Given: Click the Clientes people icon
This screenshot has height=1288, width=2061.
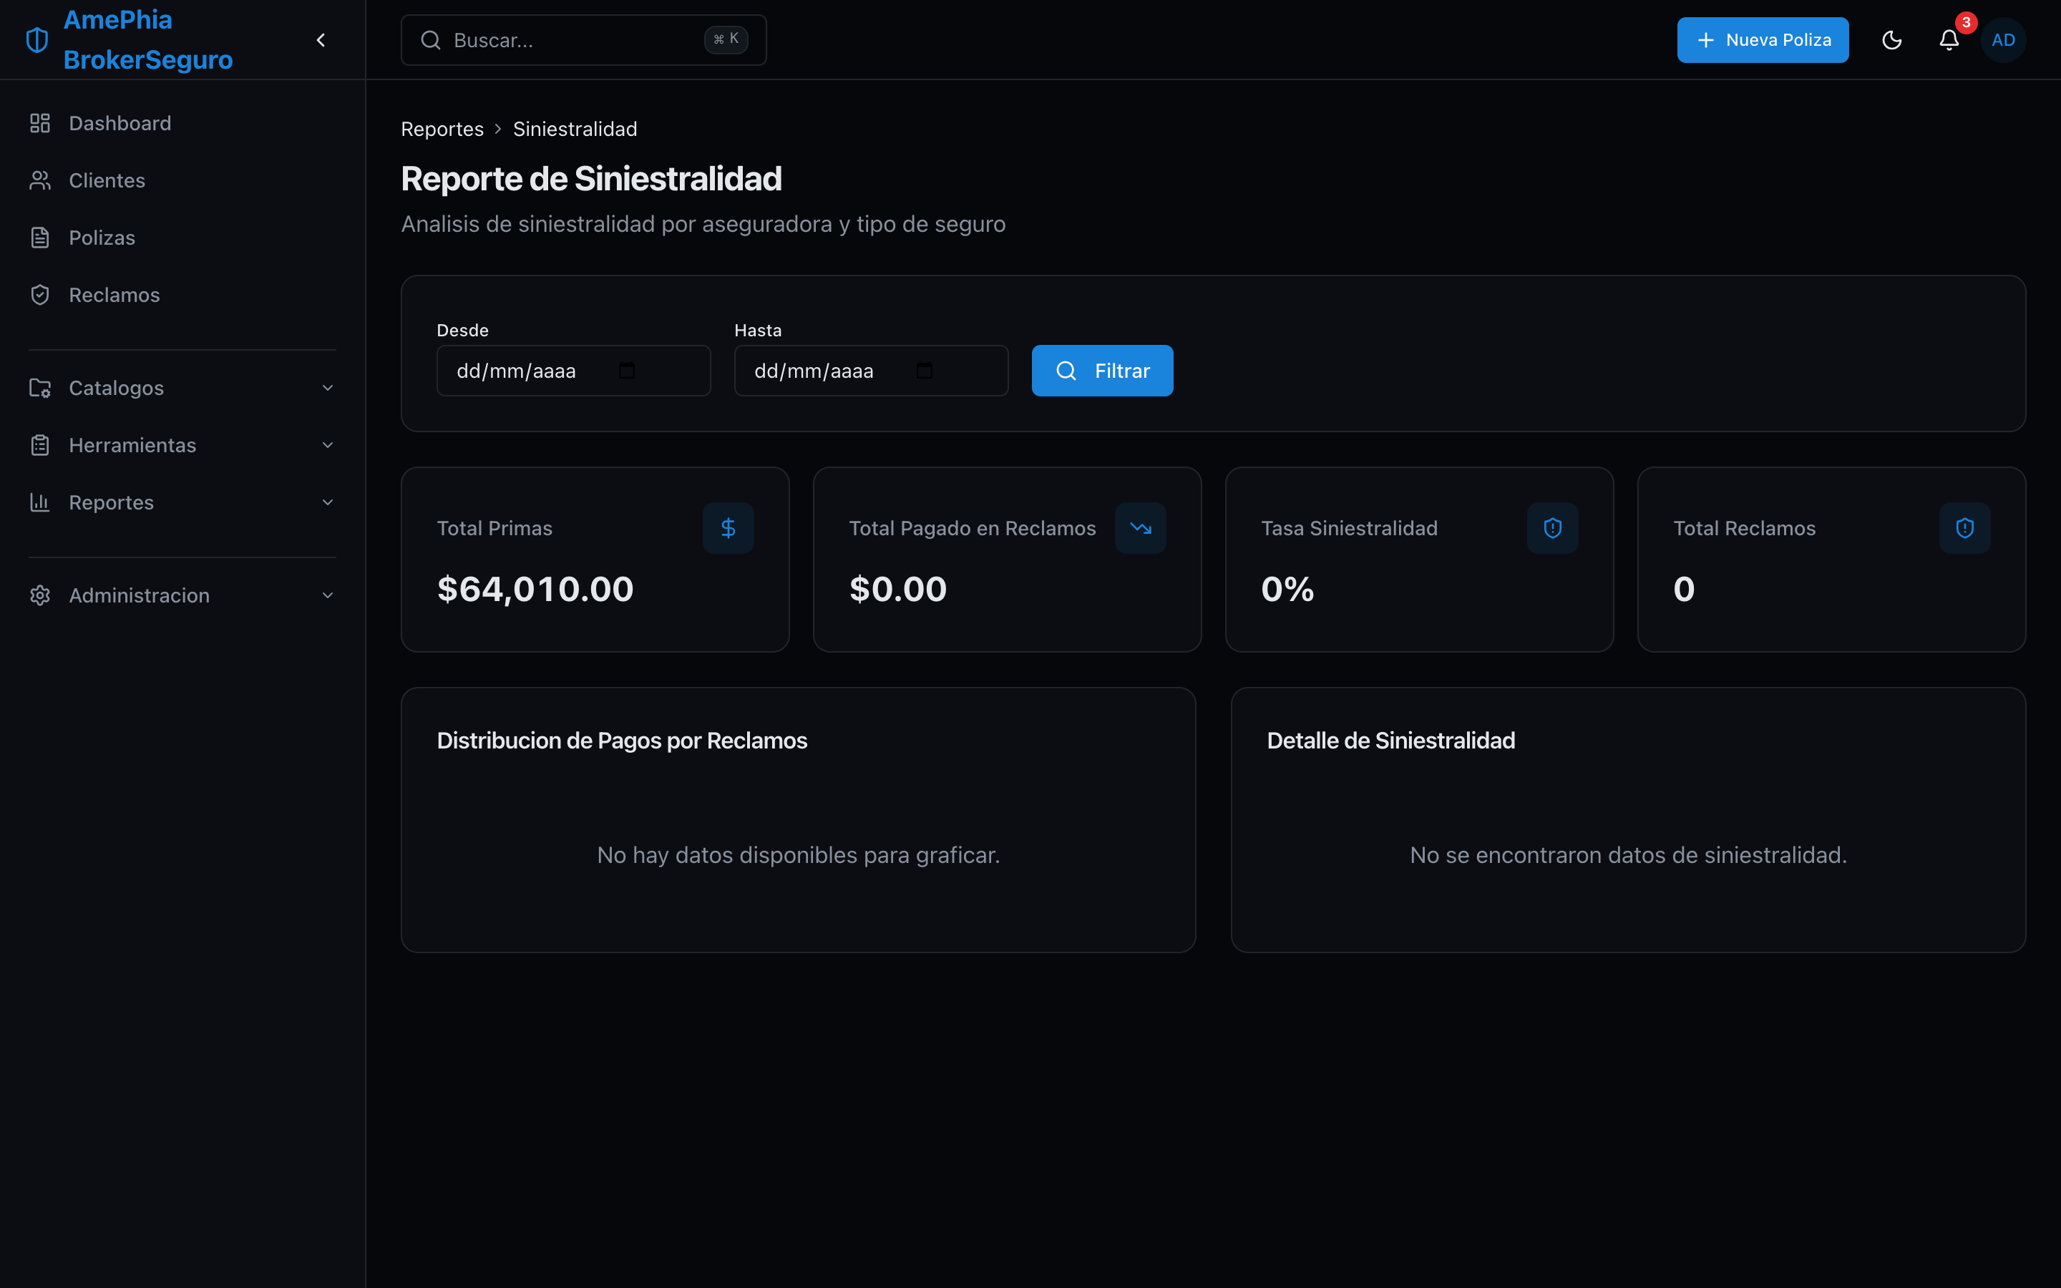Looking at the screenshot, I should 40,180.
